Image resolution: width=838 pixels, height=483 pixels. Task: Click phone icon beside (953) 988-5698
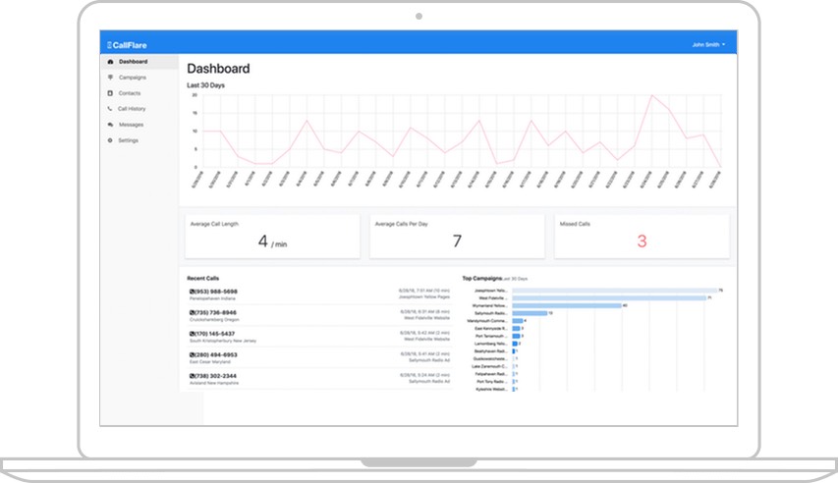tap(192, 292)
